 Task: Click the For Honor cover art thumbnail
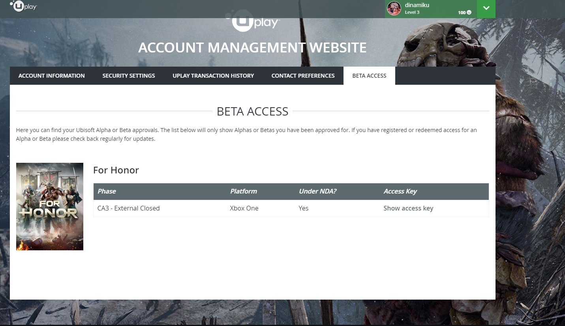[50, 207]
